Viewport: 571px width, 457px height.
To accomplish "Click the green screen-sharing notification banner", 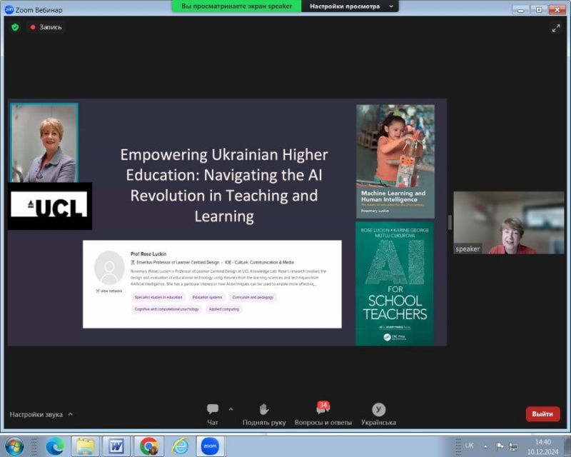I will 236,6.
